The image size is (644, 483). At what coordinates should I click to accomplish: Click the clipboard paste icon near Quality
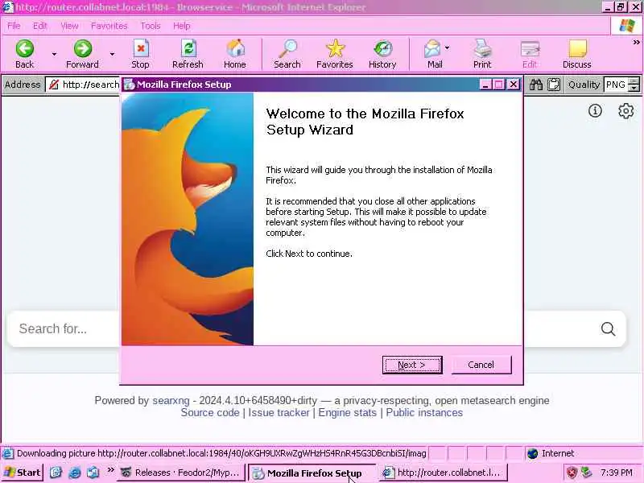pyautogui.click(x=554, y=85)
